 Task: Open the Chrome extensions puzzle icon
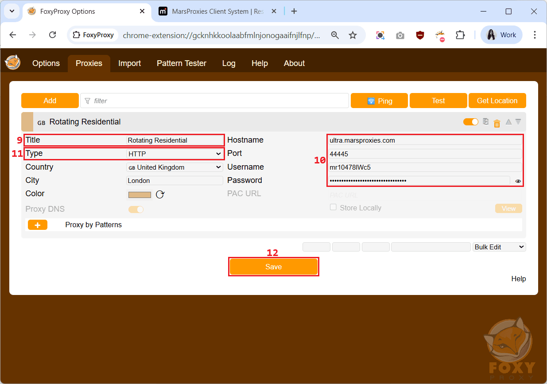coord(461,35)
